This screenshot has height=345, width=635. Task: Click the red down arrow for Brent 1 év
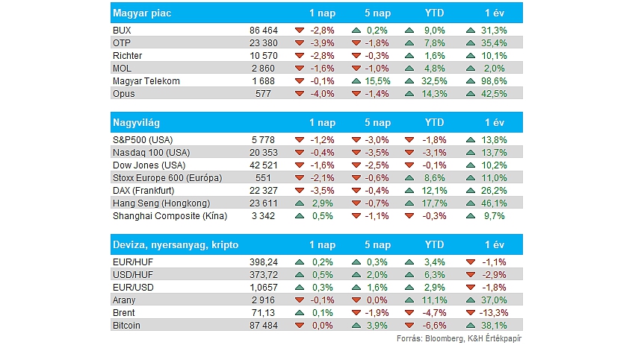pyautogui.click(x=470, y=313)
